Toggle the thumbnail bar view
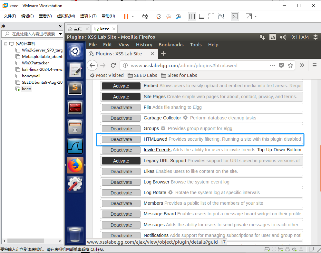This screenshot has width=321, height=253. click(x=202, y=16)
